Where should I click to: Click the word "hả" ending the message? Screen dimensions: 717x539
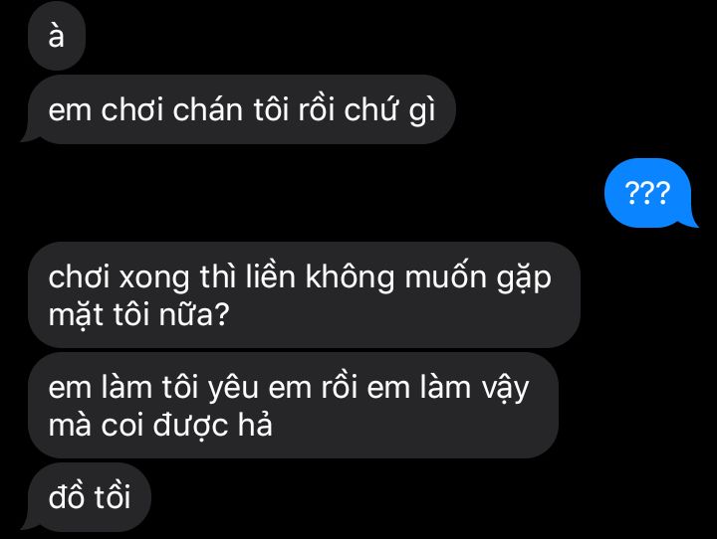click(x=255, y=424)
